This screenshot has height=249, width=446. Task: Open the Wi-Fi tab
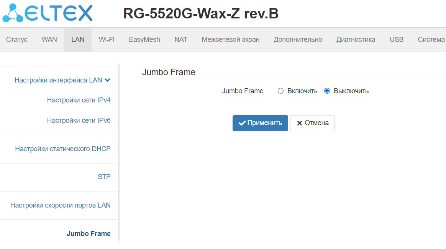tap(107, 40)
